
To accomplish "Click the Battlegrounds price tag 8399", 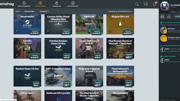I will pos(129,84).
